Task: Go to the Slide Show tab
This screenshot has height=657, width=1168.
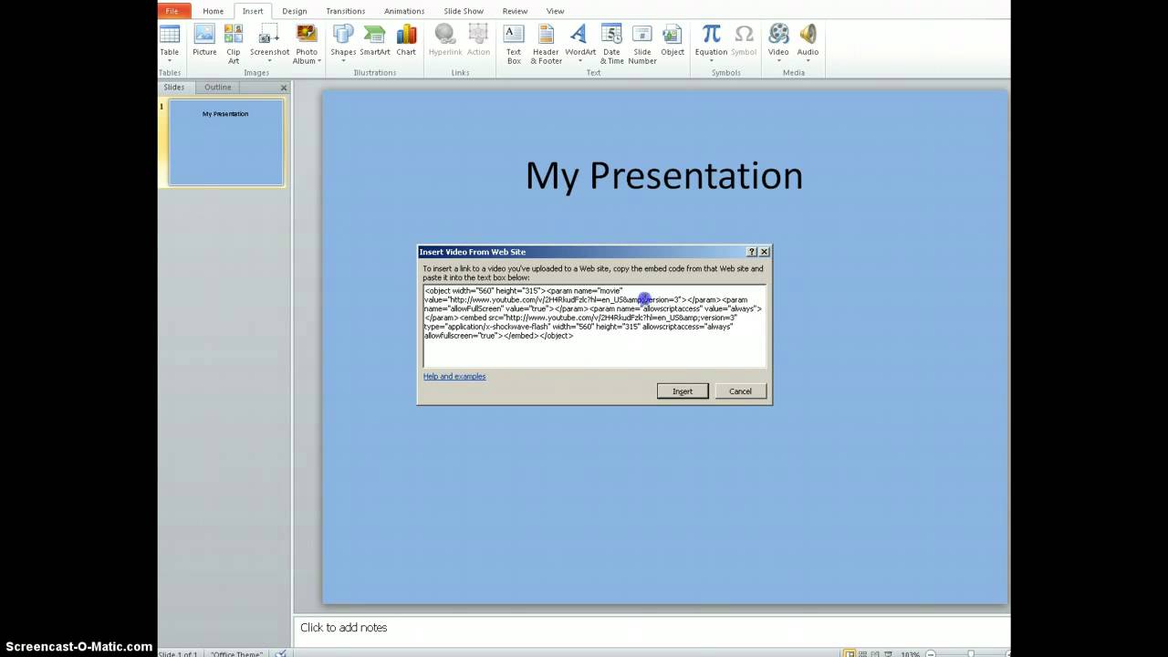Action: click(464, 11)
